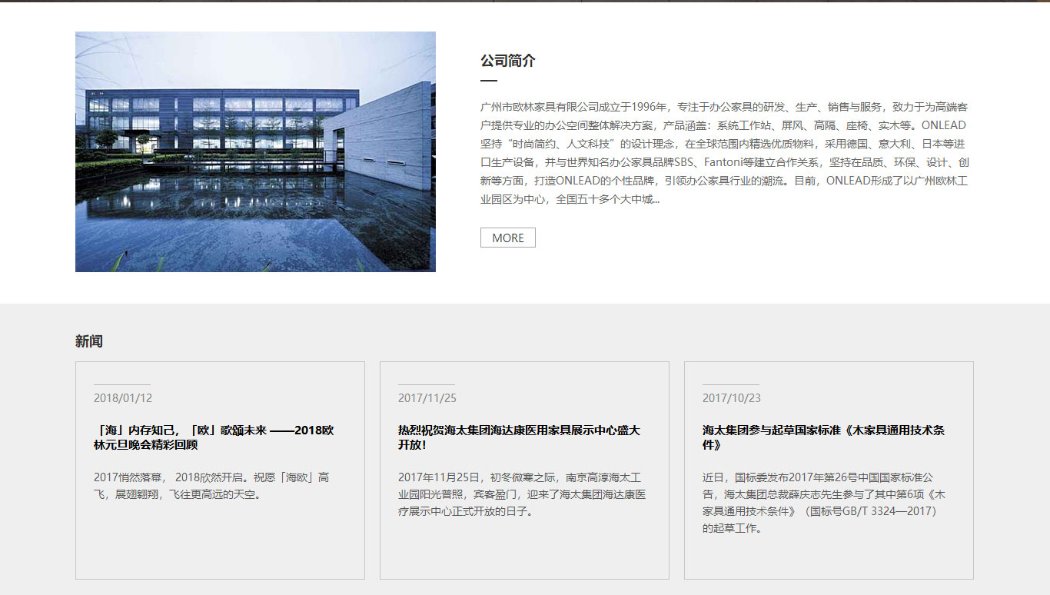The width and height of the screenshot is (1050, 595).
Task: Select the date 2017/11/25 on middle news card
Action: [426, 397]
